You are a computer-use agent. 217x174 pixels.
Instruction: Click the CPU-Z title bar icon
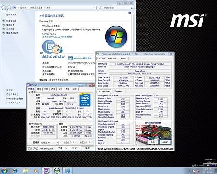coord(28,85)
